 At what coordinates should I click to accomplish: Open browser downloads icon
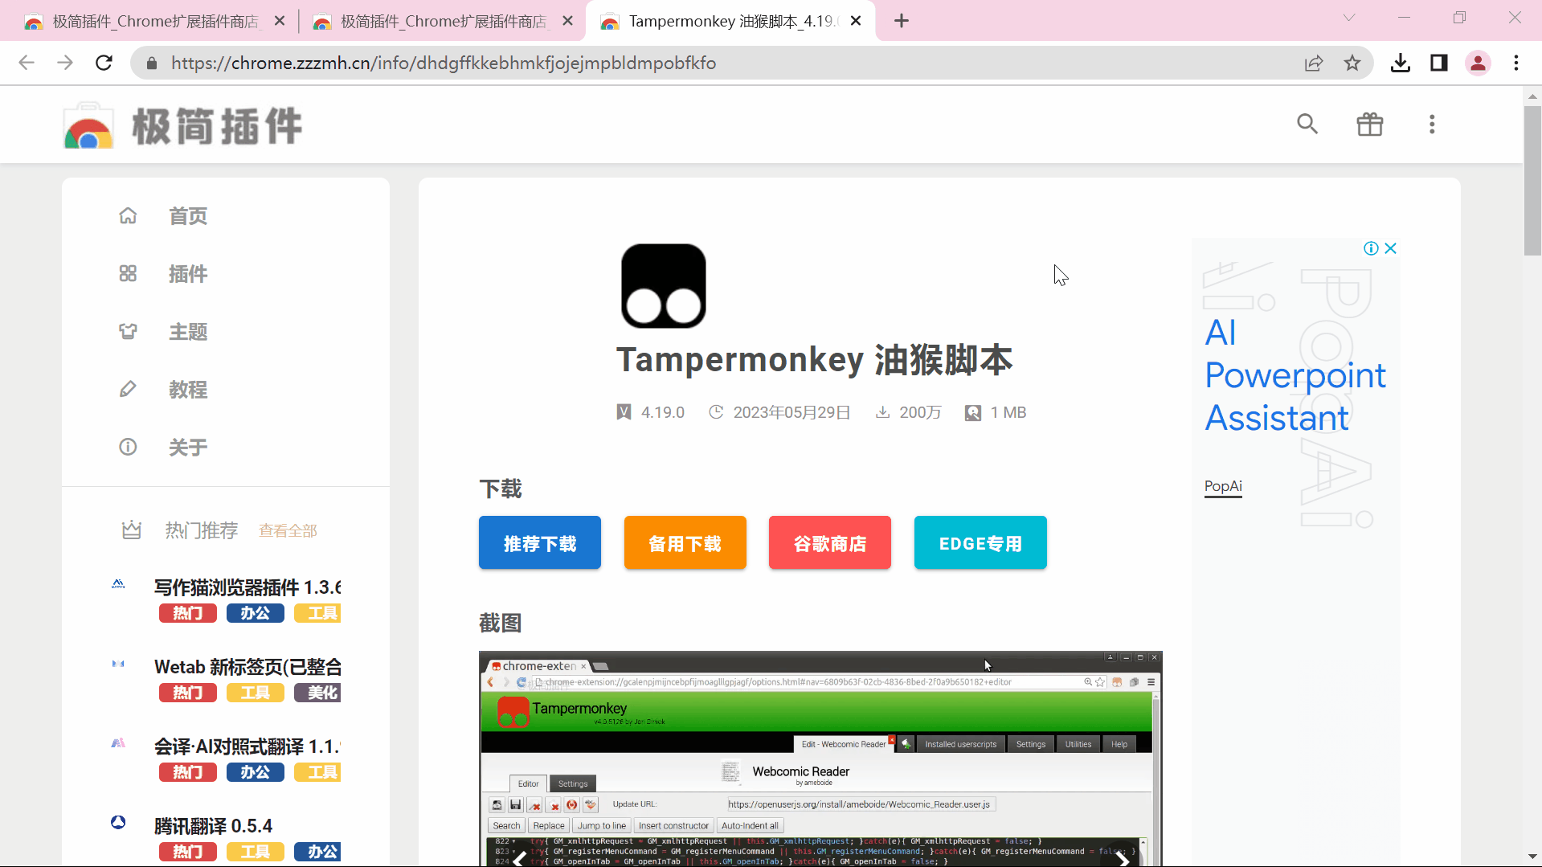tap(1401, 63)
